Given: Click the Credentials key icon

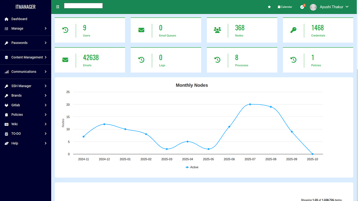Looking at the screenshot, I should point(293,30).
